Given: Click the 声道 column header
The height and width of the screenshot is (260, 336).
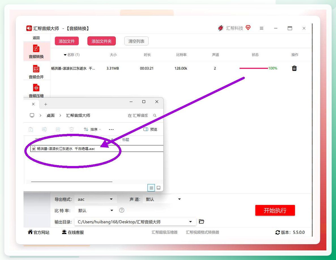Looking at the screenshot, I should click(215, 55).
